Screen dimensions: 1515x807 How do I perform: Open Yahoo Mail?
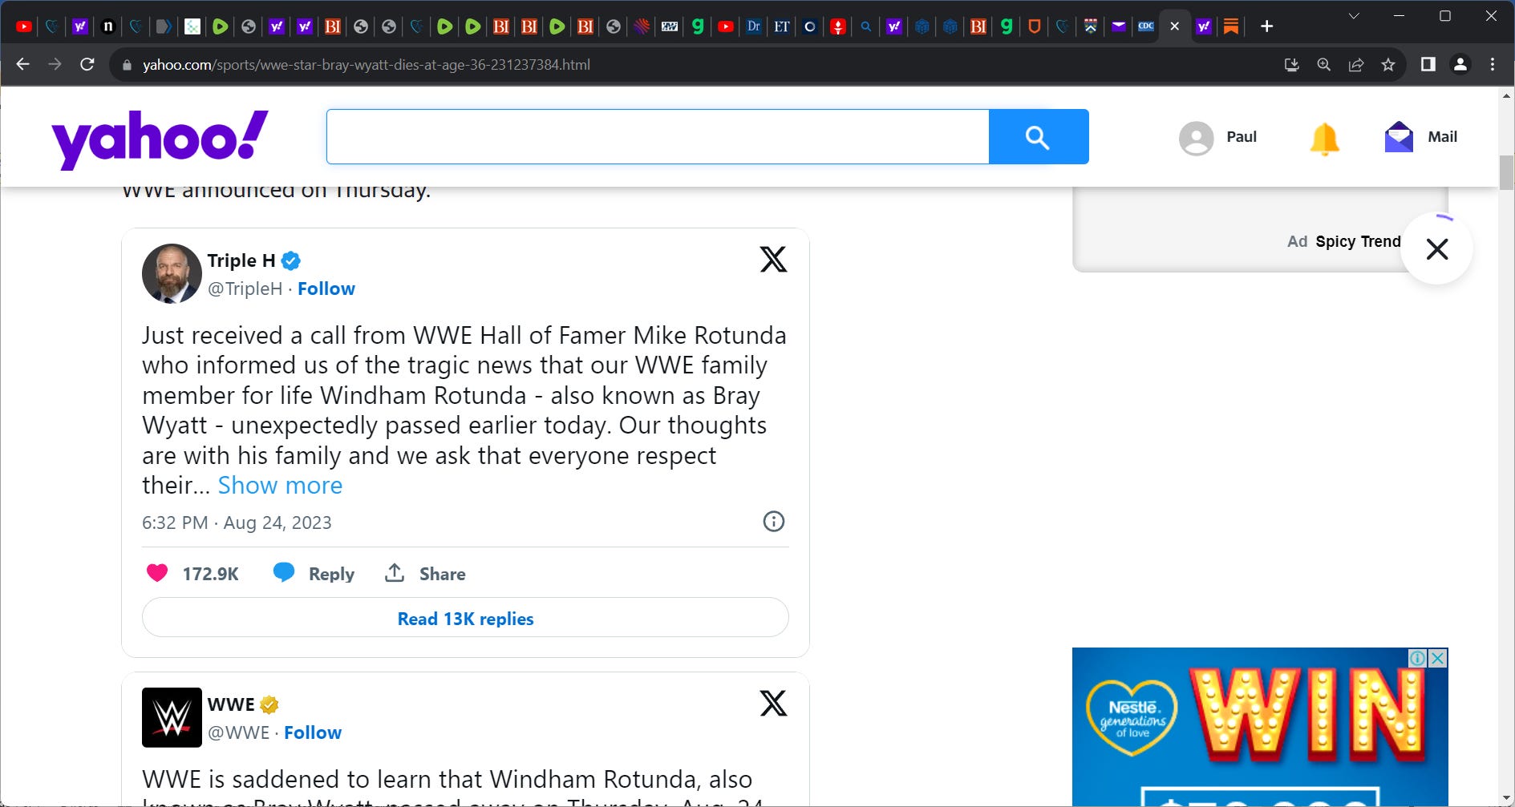coord(1420,137)
